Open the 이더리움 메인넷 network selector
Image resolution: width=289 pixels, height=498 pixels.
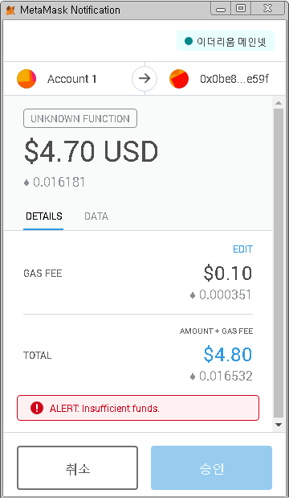tap(226, 41)
